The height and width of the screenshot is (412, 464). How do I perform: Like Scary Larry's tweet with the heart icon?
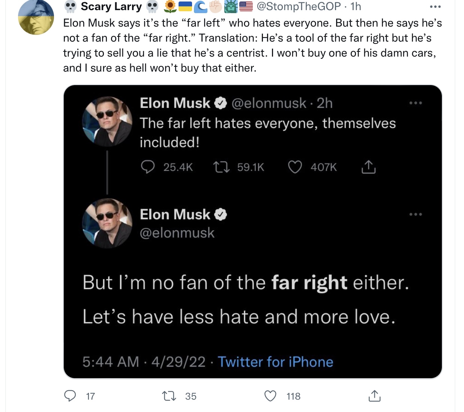270,396
